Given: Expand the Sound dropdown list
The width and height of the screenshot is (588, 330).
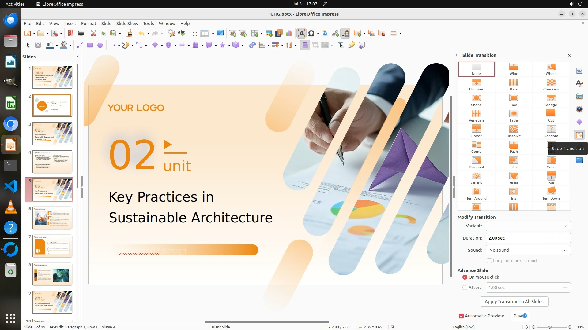Looking at the screenshot, I should point(528,250).
